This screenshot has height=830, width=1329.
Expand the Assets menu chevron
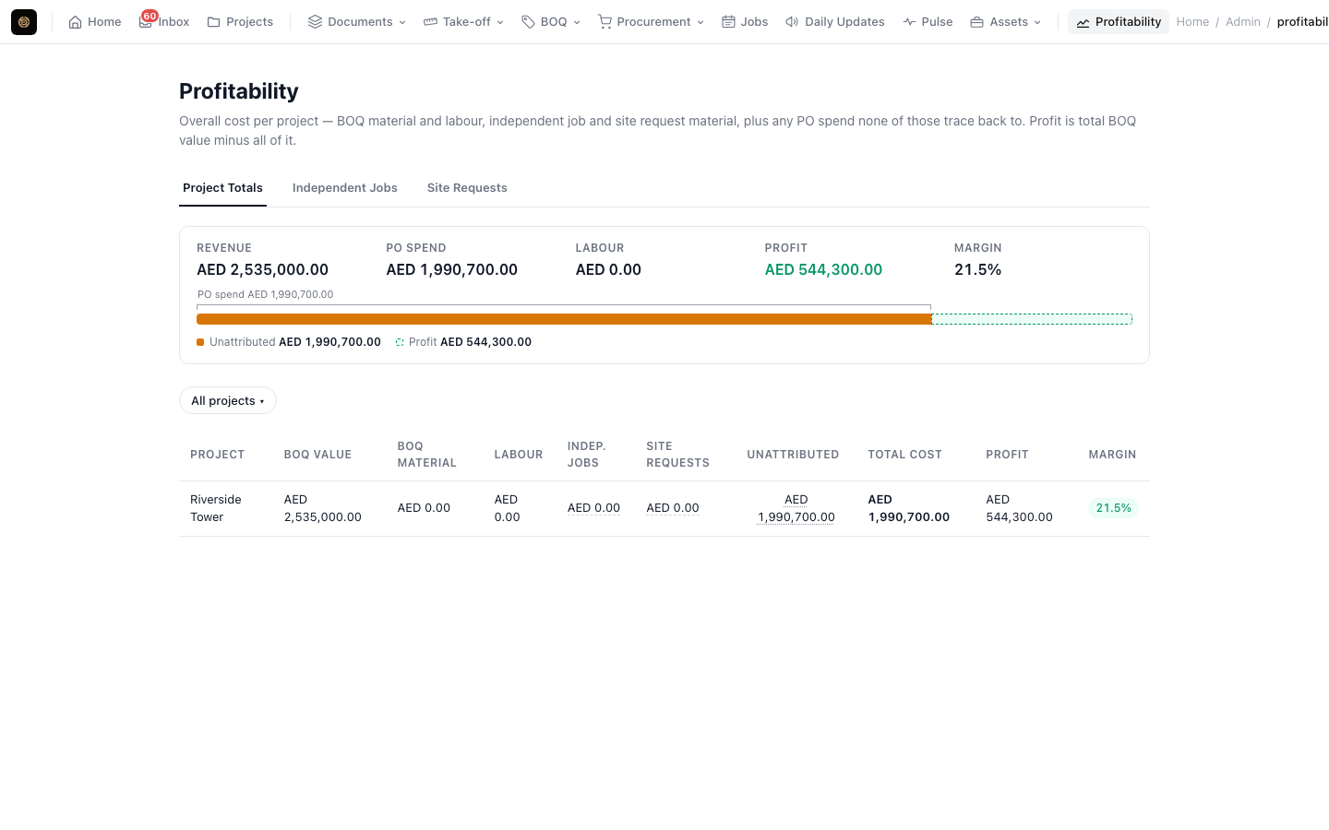pyautogui.click(x=1037, y=22)
